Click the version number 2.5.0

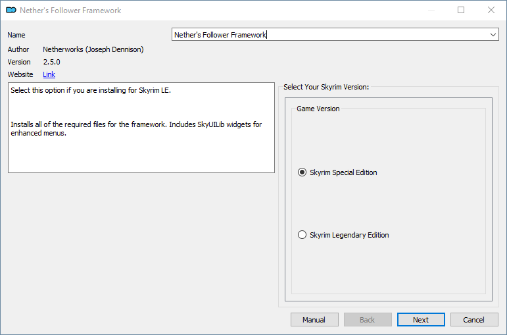(52, 62)
